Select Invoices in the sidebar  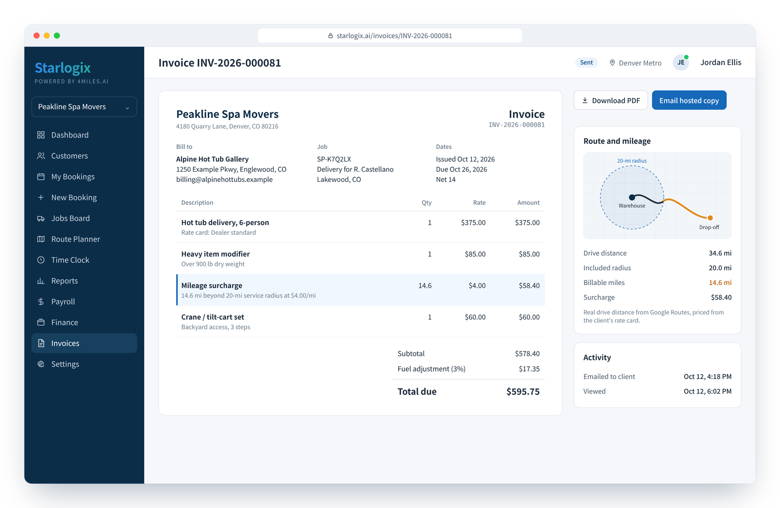[84, 343]
